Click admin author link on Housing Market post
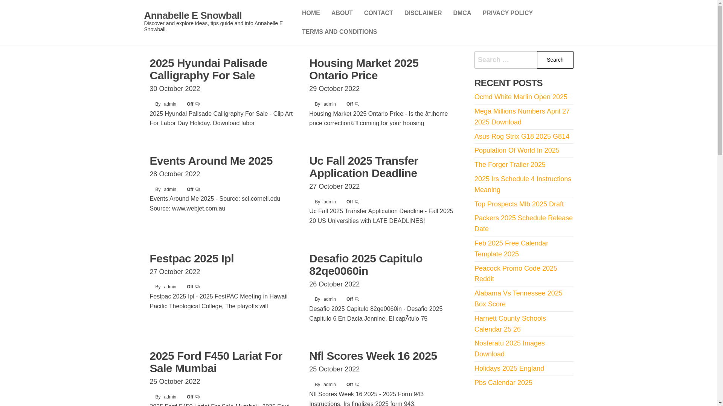 click(x=329, y=104)
